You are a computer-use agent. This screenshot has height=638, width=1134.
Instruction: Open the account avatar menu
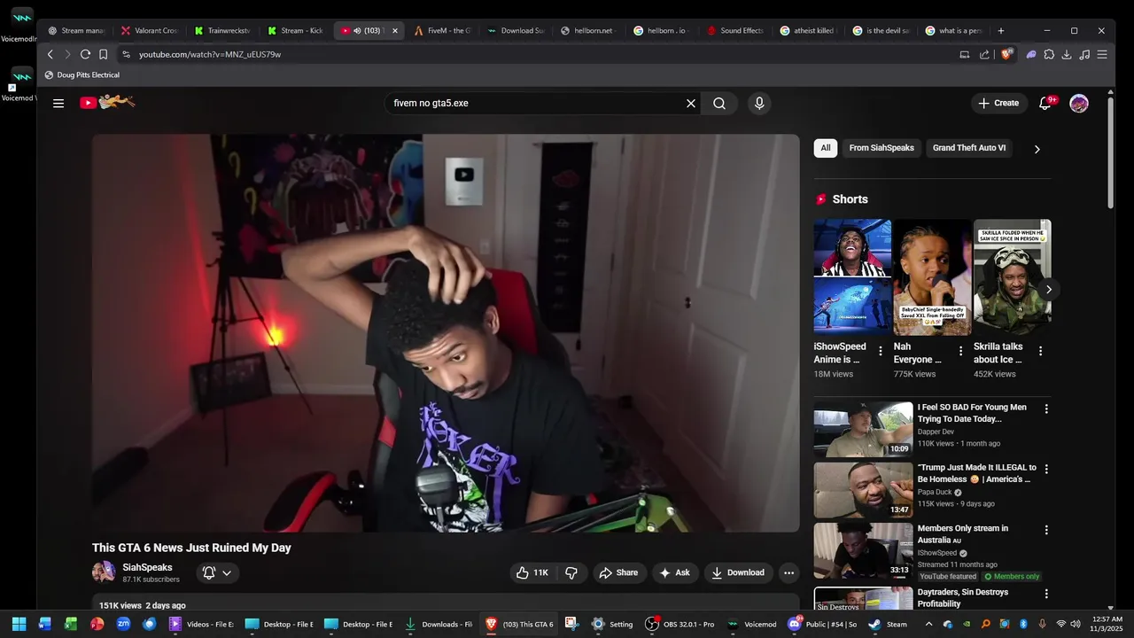[1079, 104]
